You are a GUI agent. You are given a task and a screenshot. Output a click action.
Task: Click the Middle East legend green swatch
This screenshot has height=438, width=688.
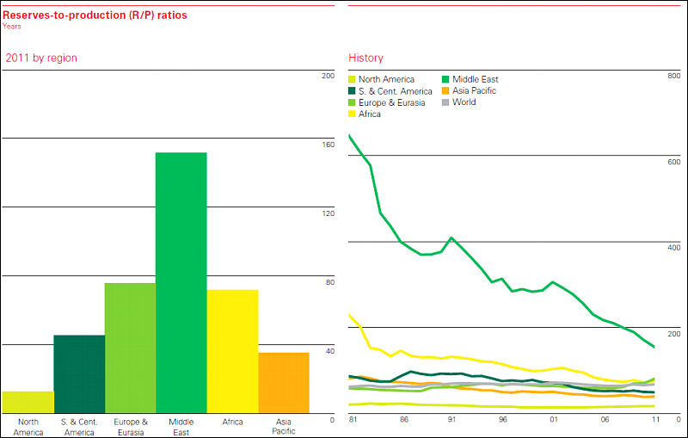coord(445,79)
